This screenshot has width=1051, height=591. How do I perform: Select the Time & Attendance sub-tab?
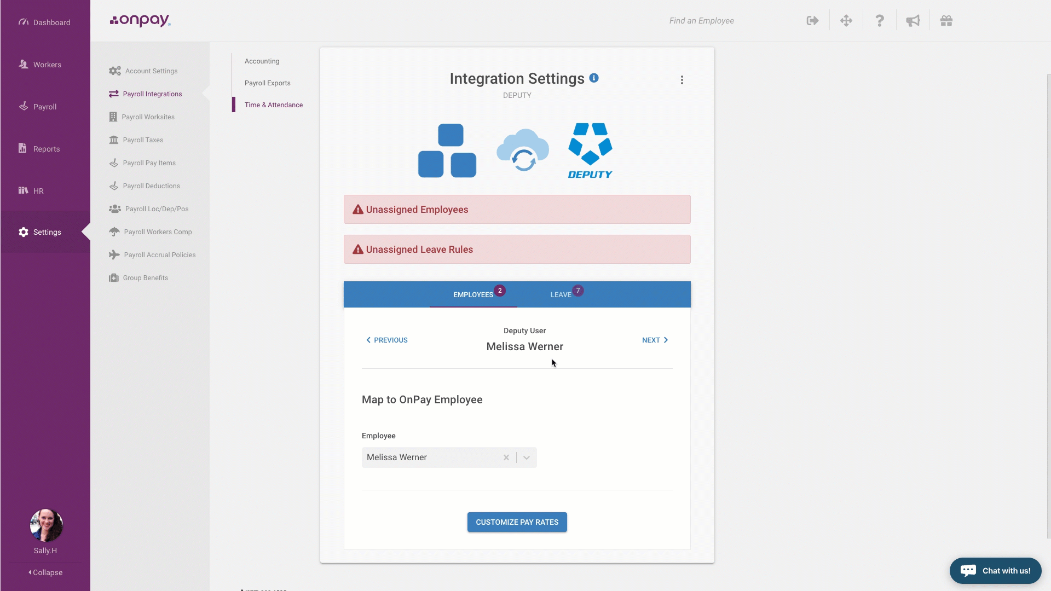273,105
